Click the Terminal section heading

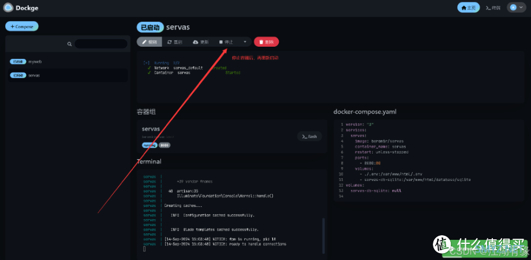149,161
